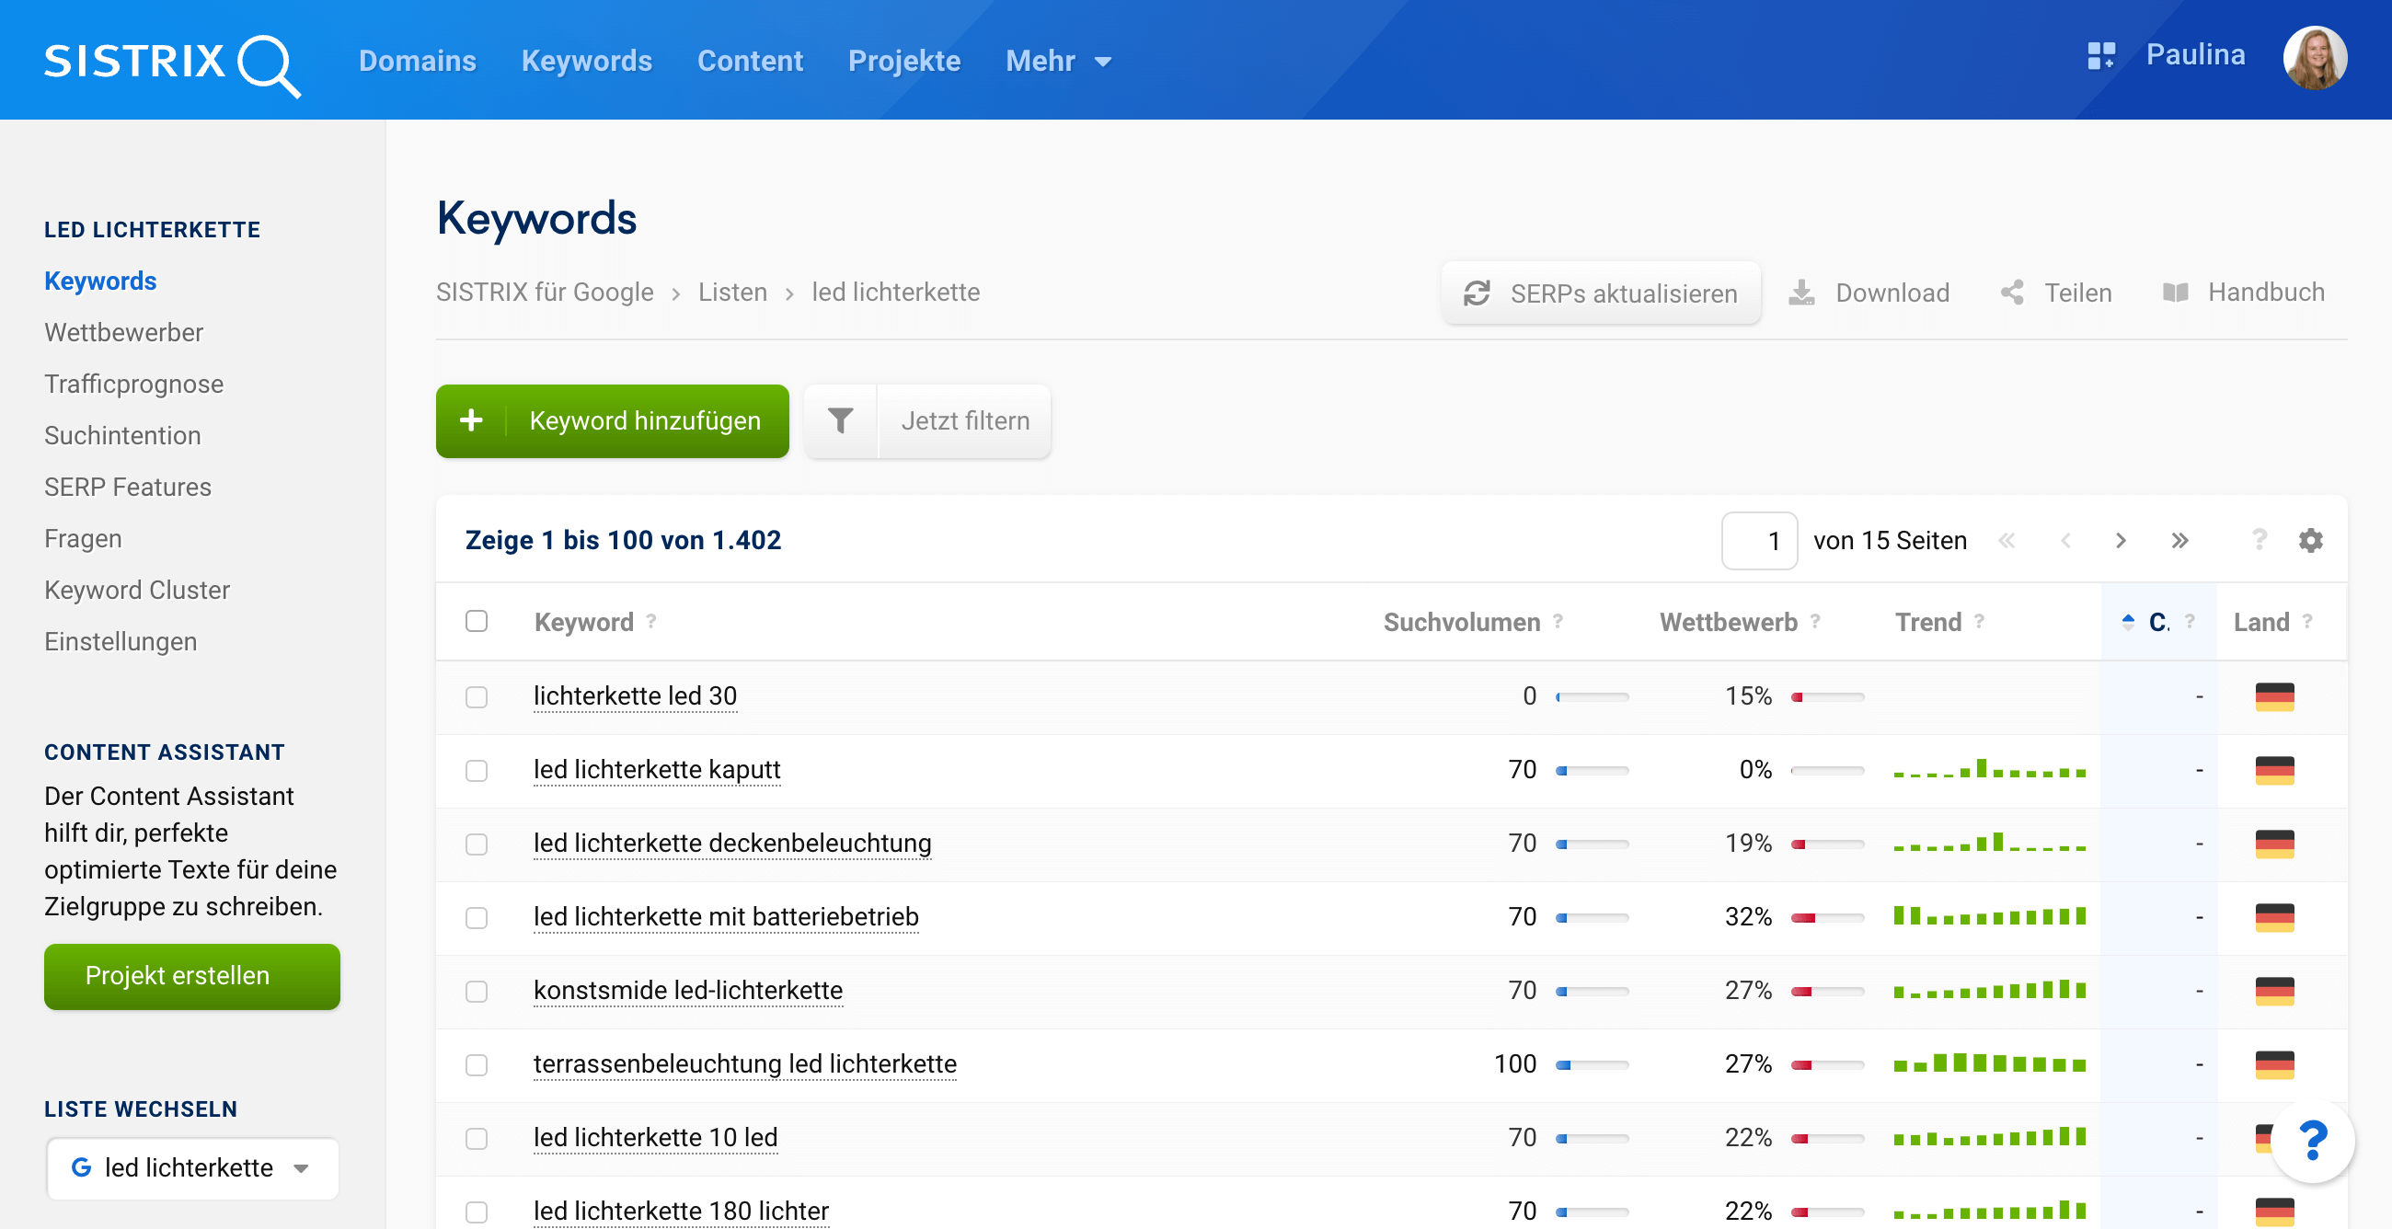Image resolution: width=2392 pixels, height=1229 pixels.
Task: Open the led lichterkette list switcher dropdown
Action: [192, 1167]
